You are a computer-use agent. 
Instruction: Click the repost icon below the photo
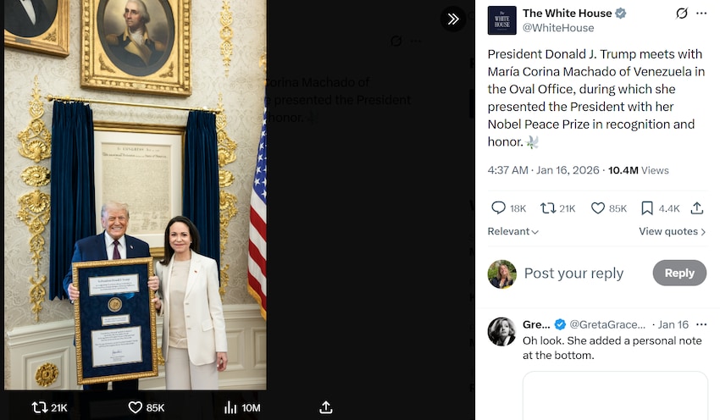[x=40, y=407]
